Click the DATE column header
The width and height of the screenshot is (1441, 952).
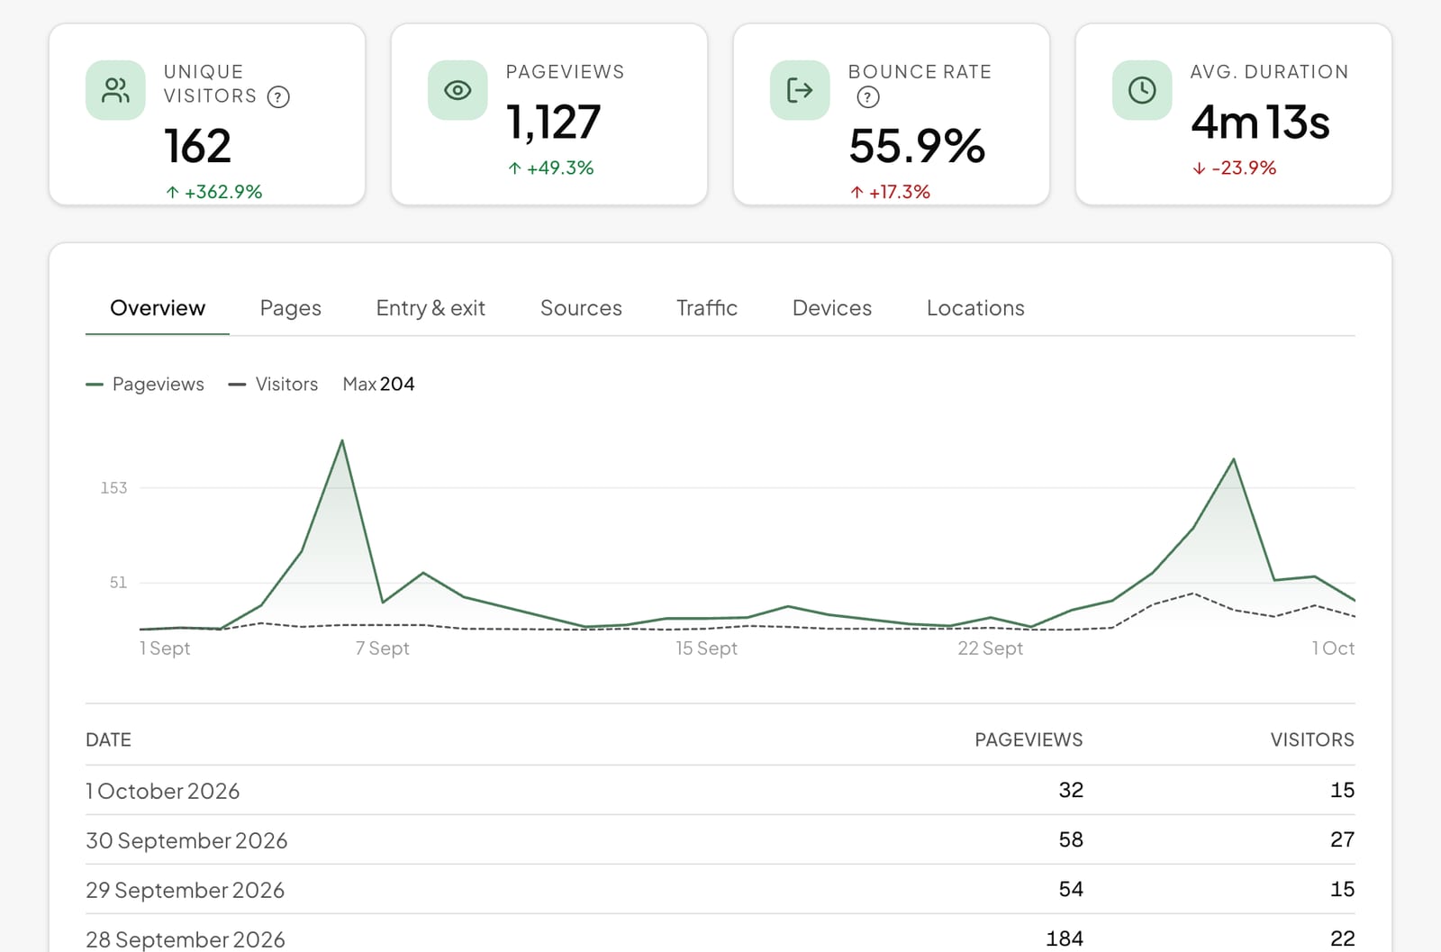108,739
